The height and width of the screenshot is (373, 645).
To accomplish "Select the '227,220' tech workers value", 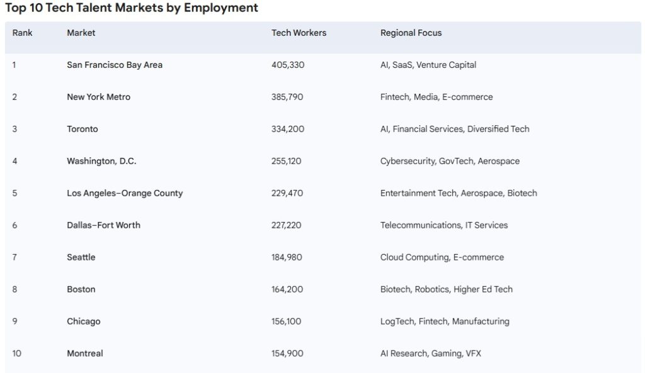I will point(287,225).
